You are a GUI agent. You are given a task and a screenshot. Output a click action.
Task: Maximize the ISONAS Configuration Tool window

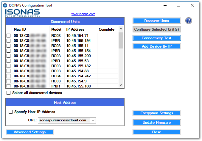(178, 5)
